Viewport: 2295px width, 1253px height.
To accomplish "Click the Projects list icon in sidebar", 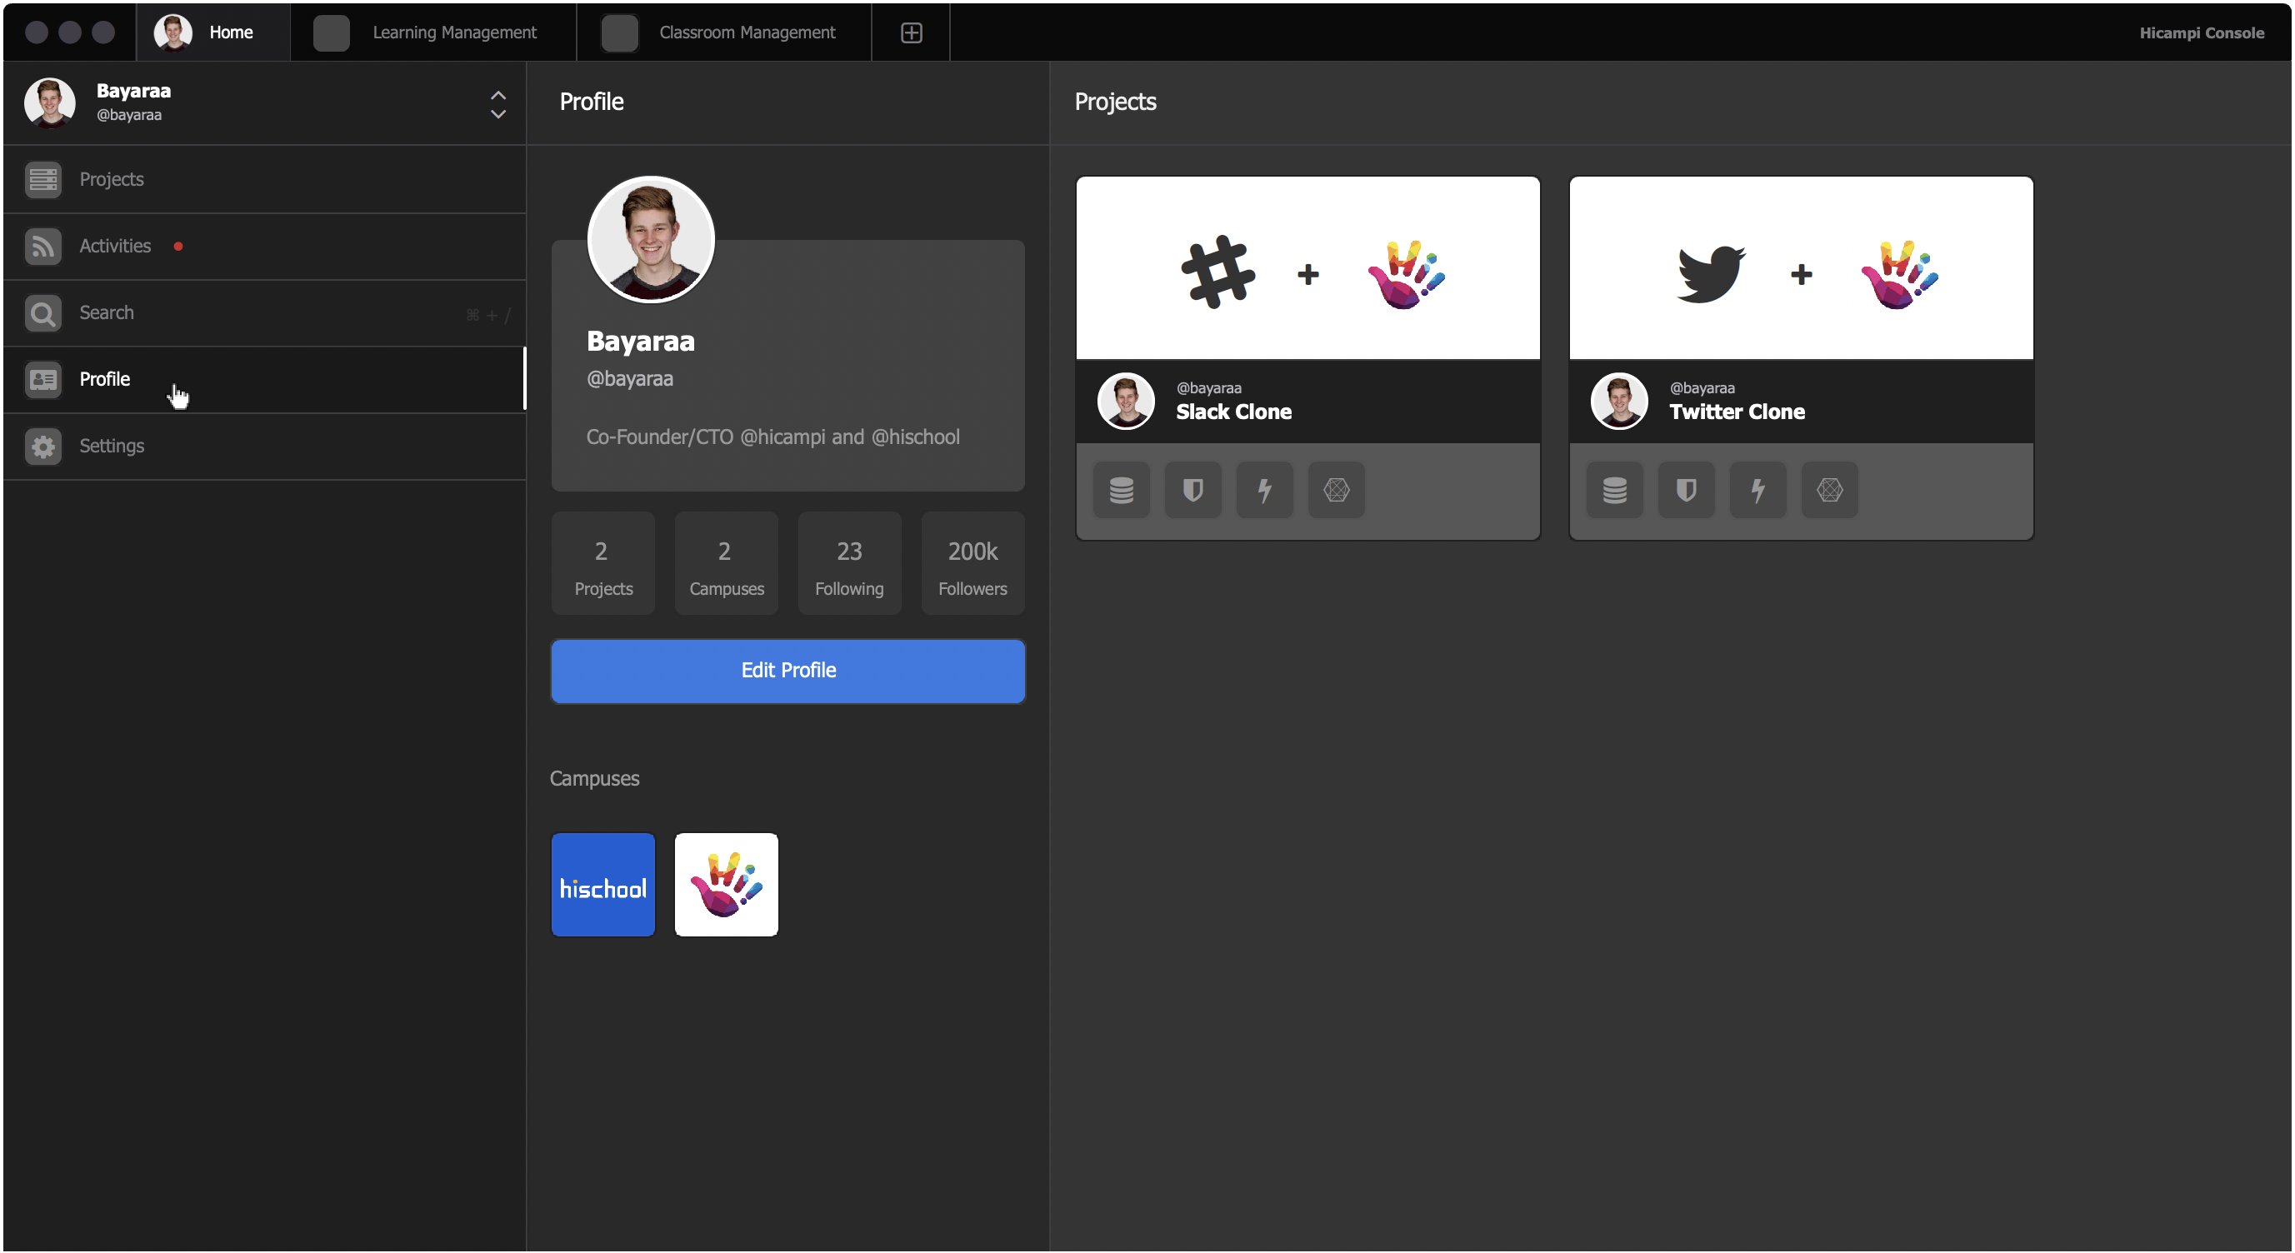I will coord(42,179).
